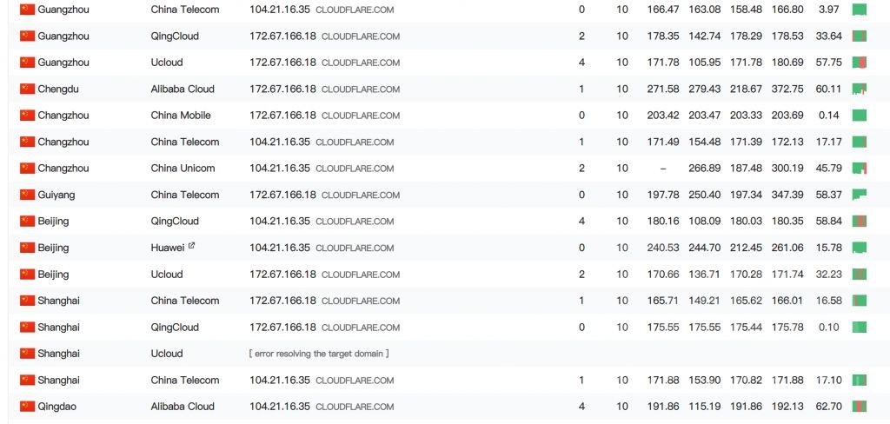Click the ping graph for Beijing Huawei row
Screen dimensions: 890x424
tap(860, 248)
